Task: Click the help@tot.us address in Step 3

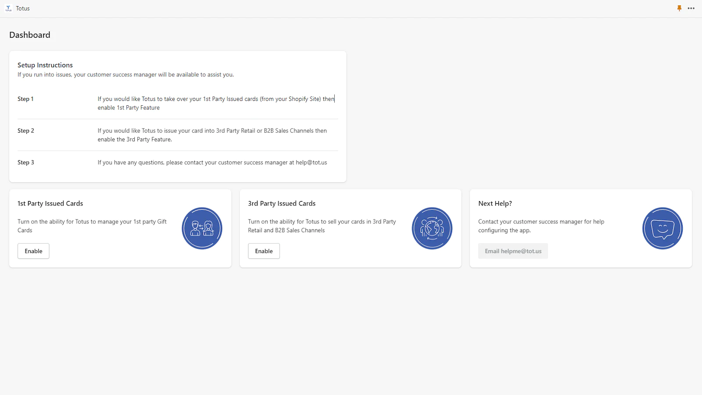Action: coord(311,162)
